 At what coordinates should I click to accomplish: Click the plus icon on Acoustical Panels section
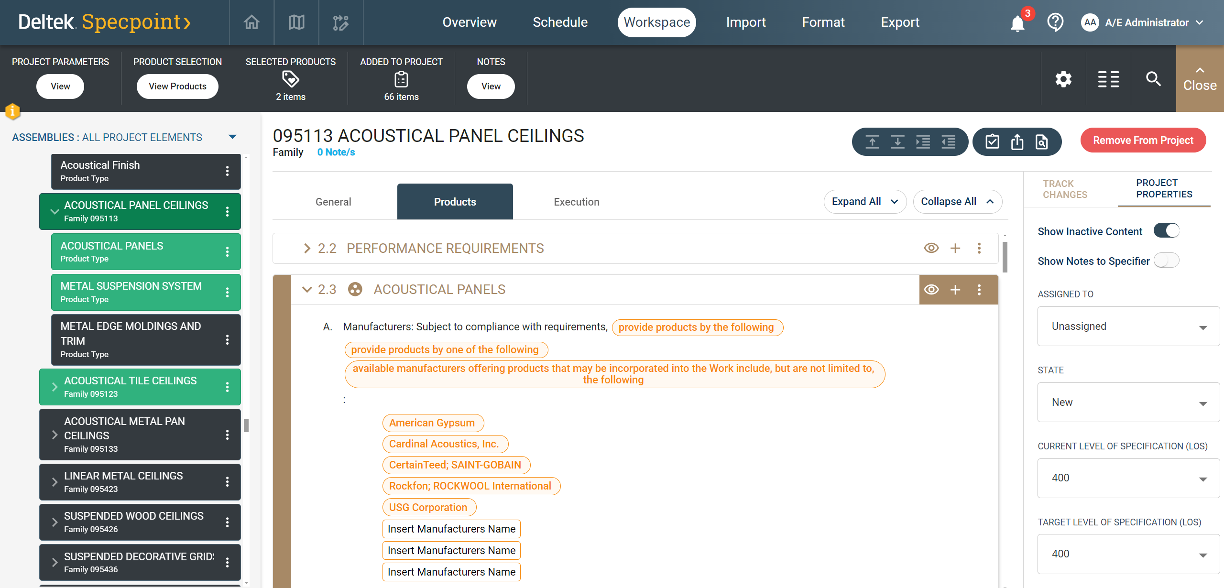[955, 290]
